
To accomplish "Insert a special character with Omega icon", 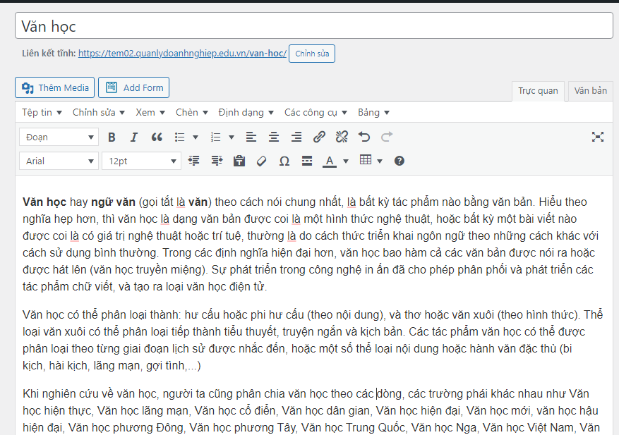I will 284,161.
